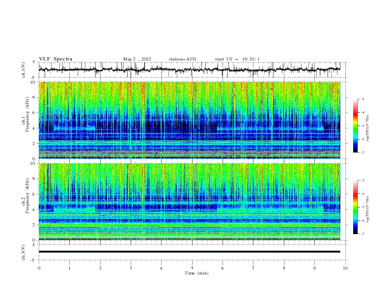Click the ch.2 spectrogram panel

(x=189, y=202)
